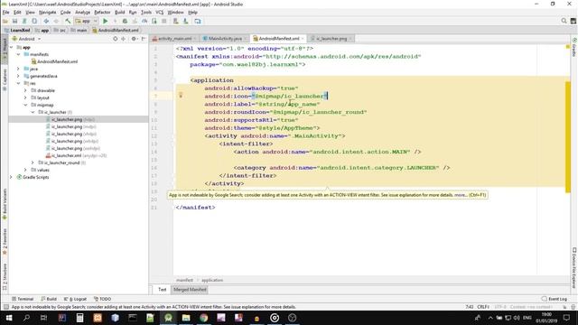Image resolution: width=578 pixels, height=325 pixels.
Task: Run the app with green play button
Action: click(x=105, y=21)
